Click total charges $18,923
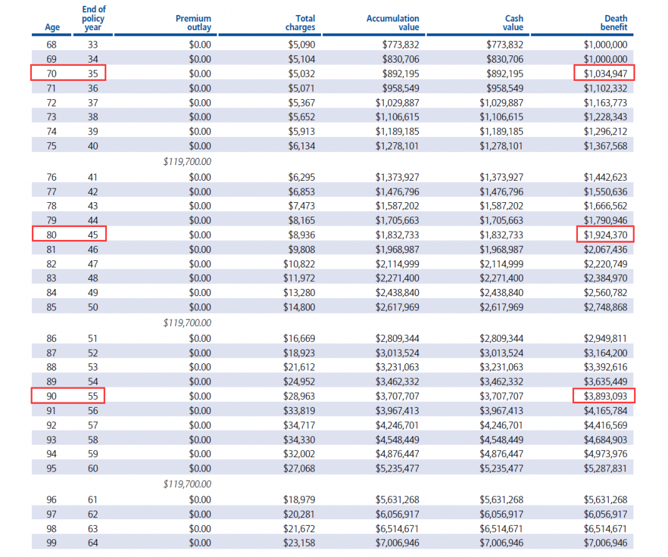The width and height of the screenshot is (668, 557). (x=299, y=353)
